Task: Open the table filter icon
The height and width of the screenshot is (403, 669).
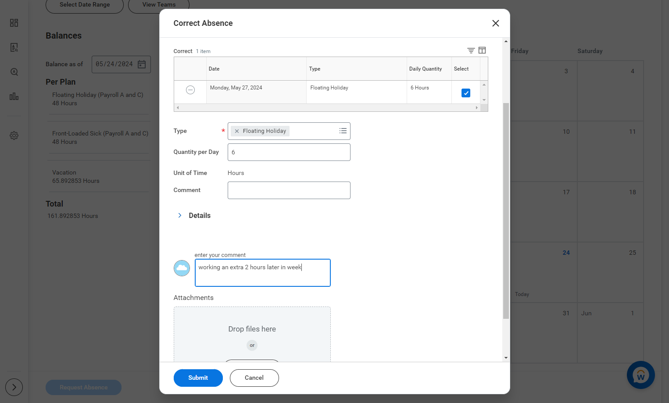Action: 471,50
